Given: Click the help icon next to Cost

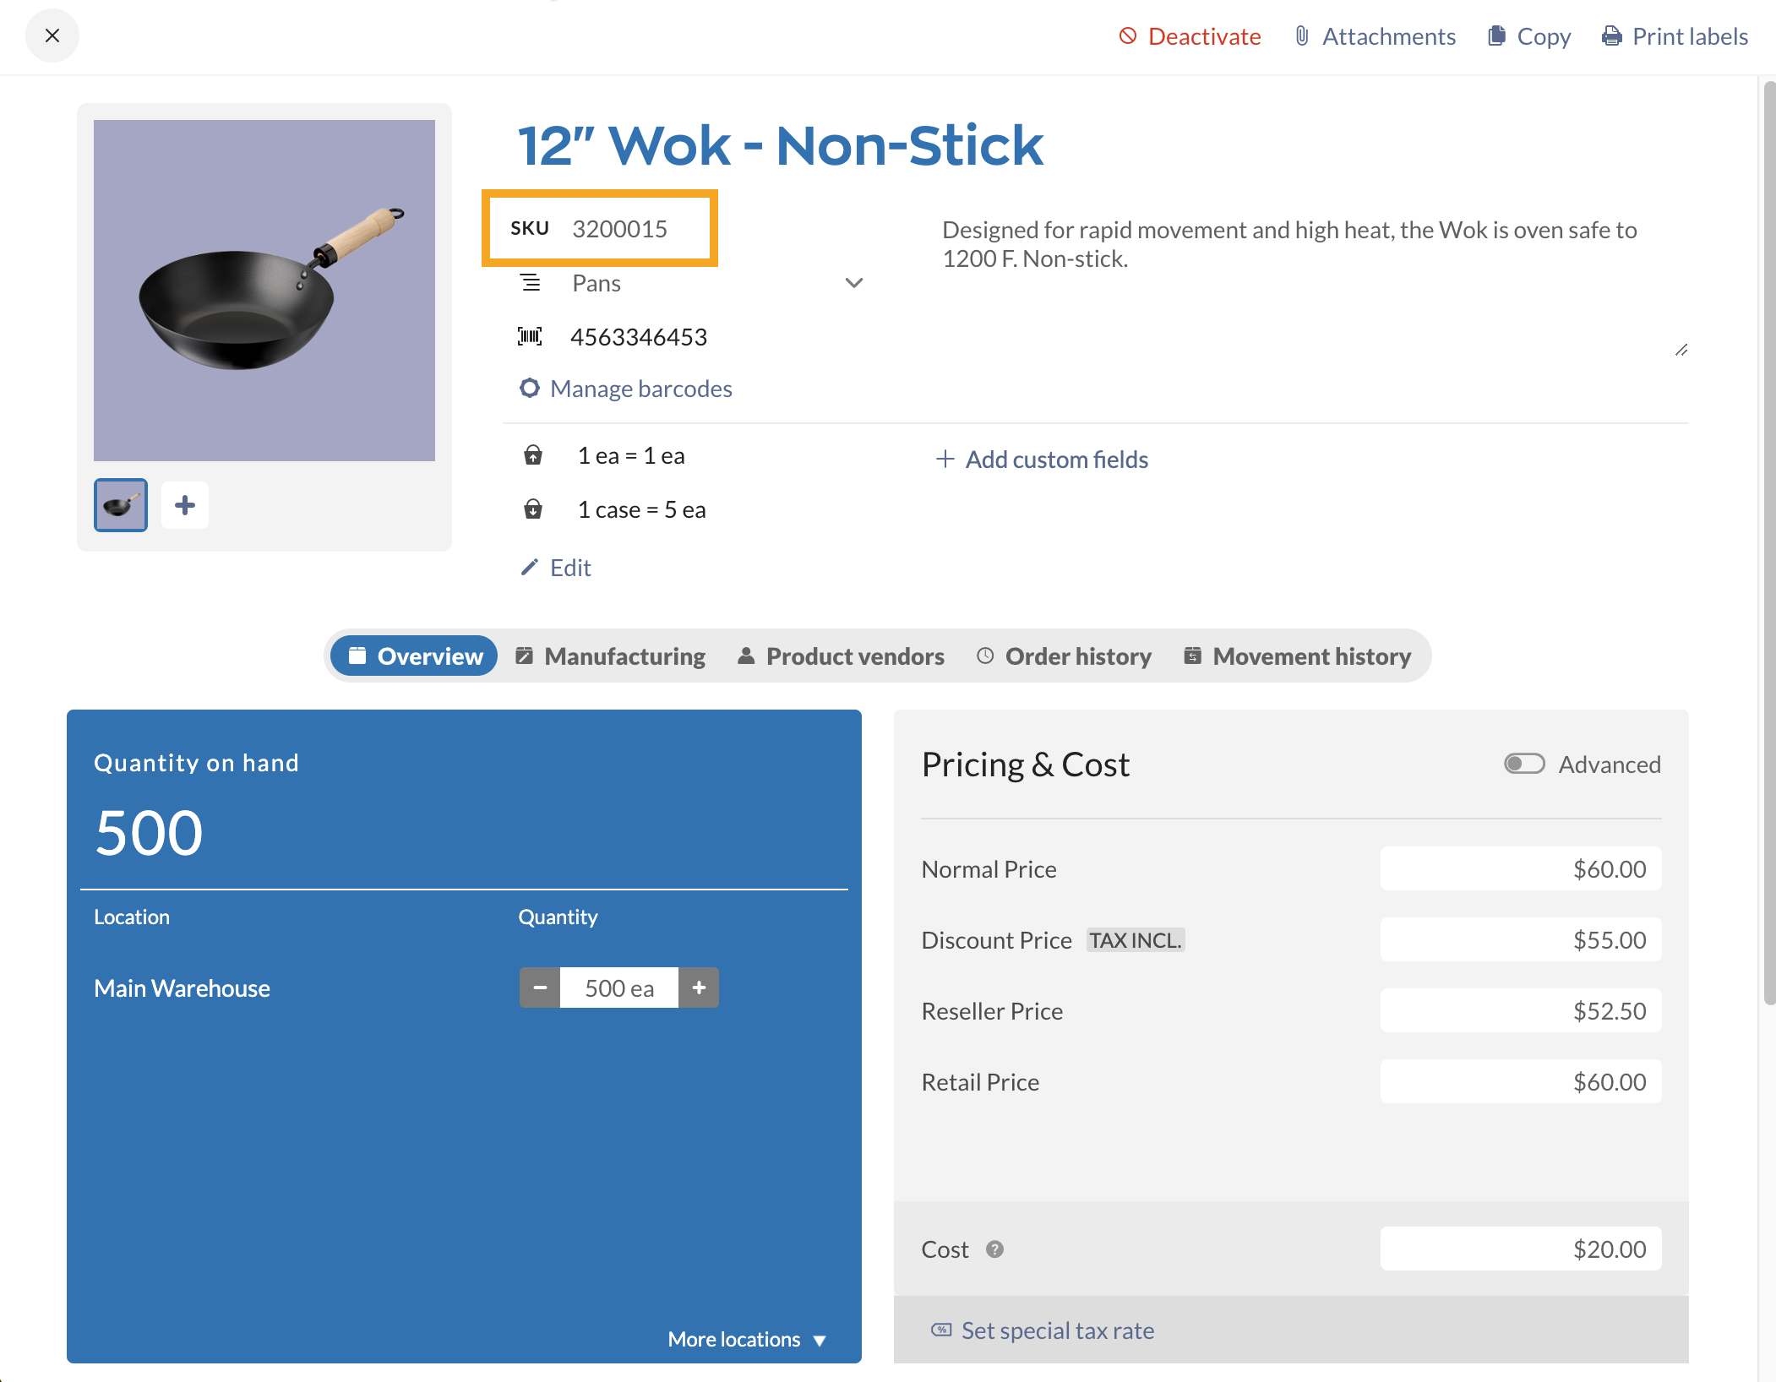Looking at the screenshot, I should 994,1249.
